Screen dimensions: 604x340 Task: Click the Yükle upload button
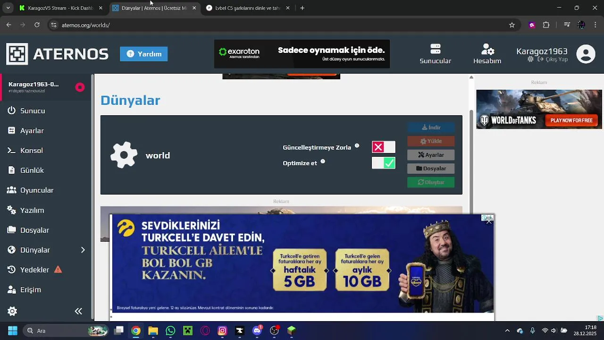point(431,141)
